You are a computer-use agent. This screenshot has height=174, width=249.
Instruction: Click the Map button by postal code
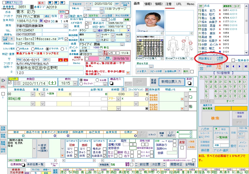pyautogui.click(x=19, y=59)
